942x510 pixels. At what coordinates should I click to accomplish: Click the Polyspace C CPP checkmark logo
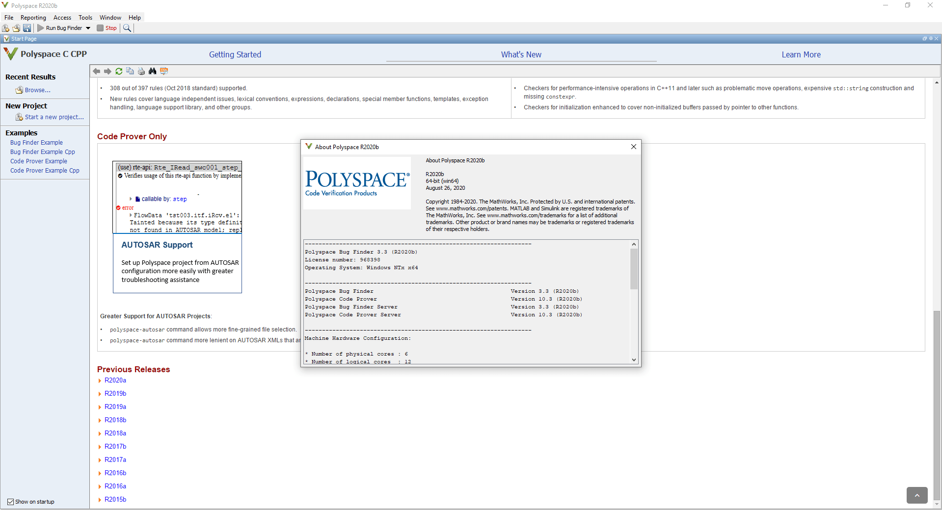click(x=10, y=54)
